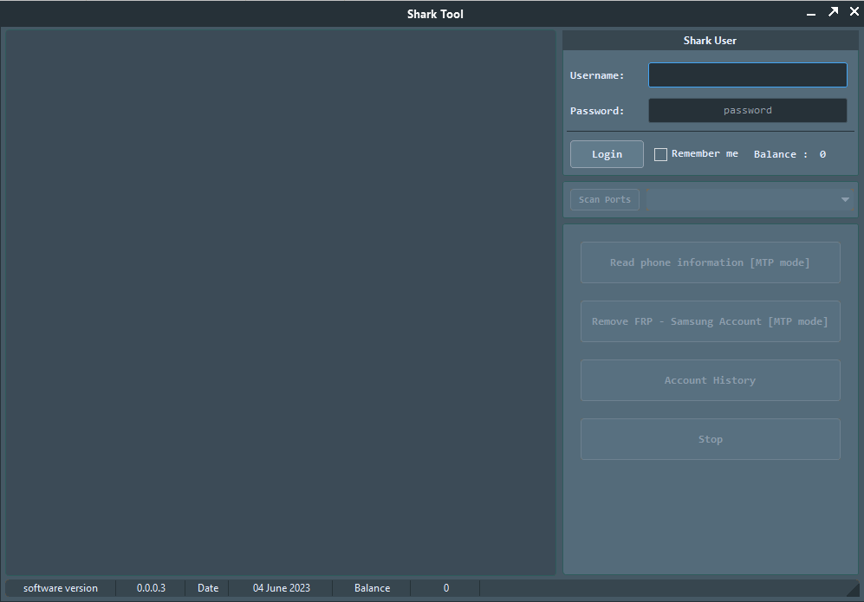This screenshot has width=864, height=602.
Task: Open the COM ports dropdown
Action: click(750, 199)
